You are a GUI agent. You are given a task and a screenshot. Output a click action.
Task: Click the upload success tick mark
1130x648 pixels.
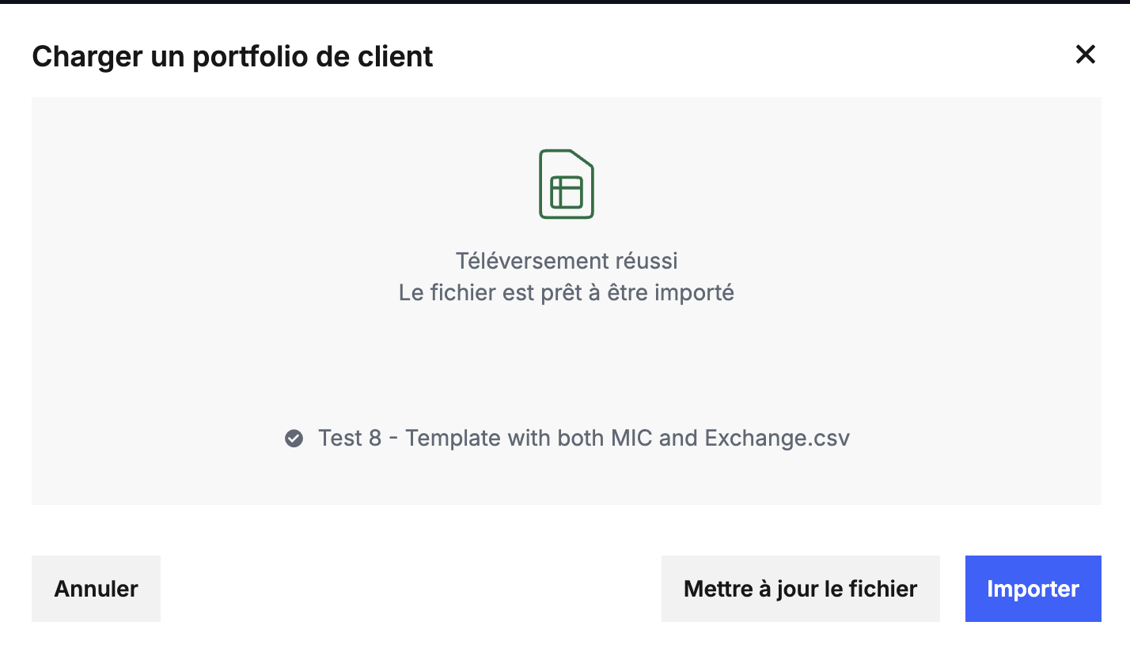[294, 438]
